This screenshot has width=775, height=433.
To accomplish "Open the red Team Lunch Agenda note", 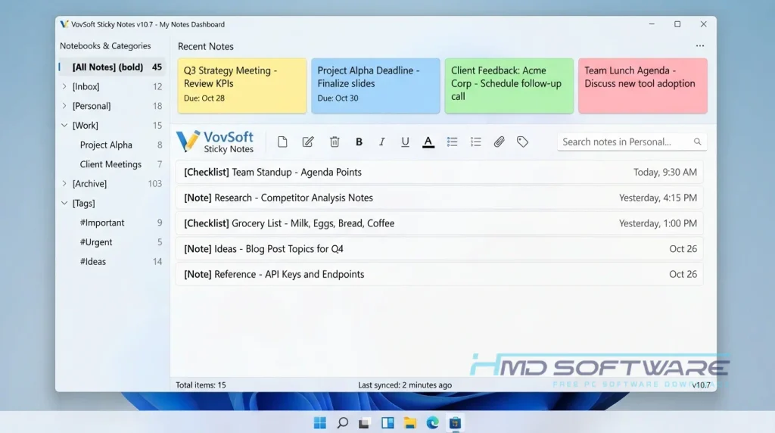I will pyautogui.click(x=643, y=86).
